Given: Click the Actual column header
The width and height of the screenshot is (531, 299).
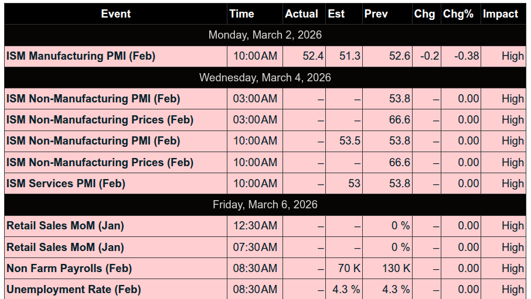Looking at the screenshot, I should click(301, 14).
